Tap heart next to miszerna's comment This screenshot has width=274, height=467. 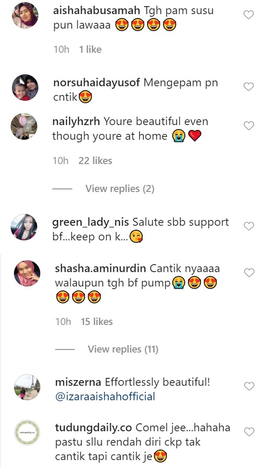pyautogui.click(x=249, y=386)
